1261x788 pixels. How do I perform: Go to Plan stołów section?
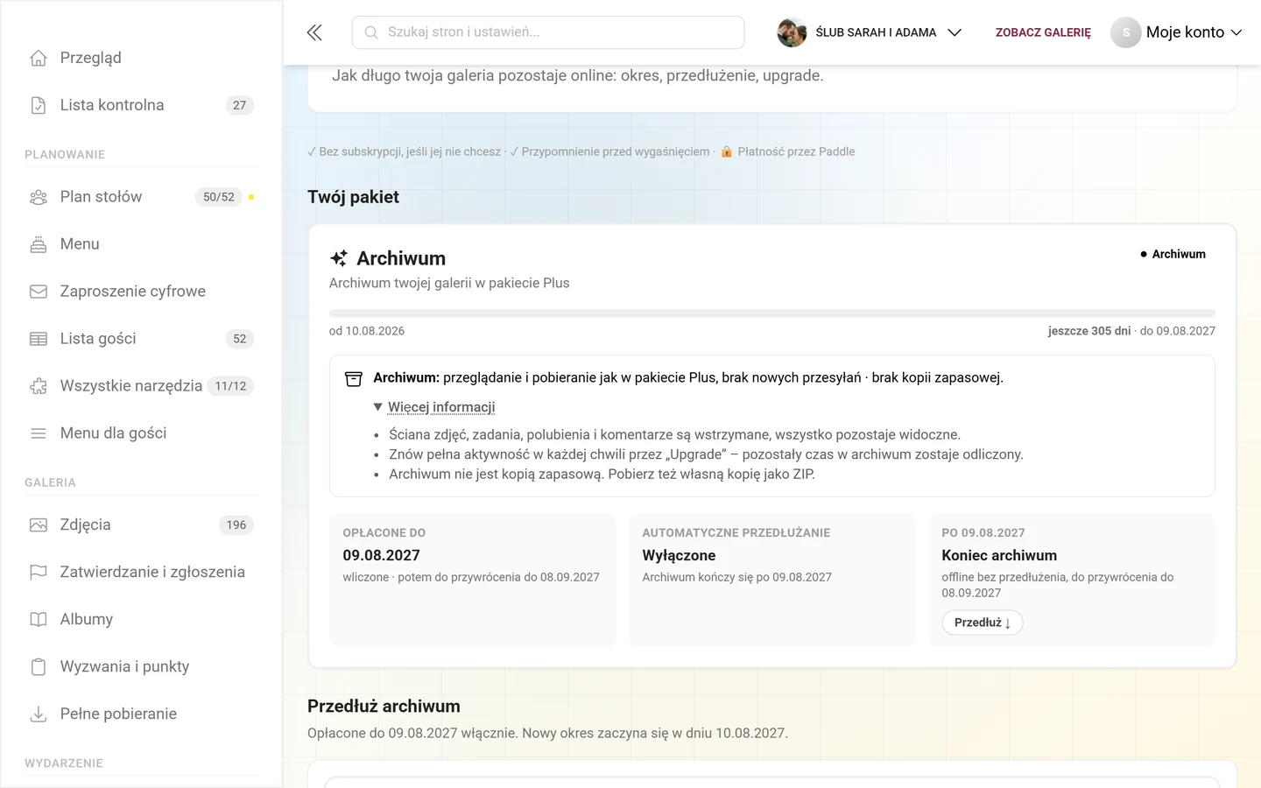point(142,197)
